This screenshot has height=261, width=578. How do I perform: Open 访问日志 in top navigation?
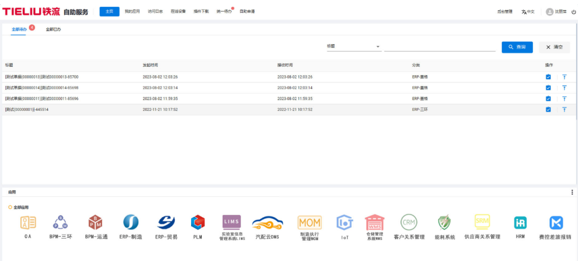point(155,11)
